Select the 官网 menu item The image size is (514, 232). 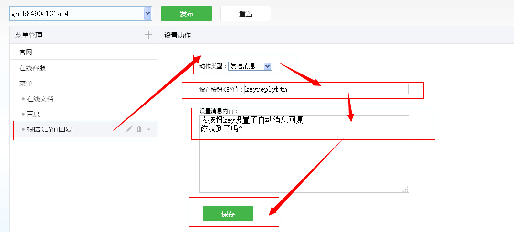pos(26,52)
